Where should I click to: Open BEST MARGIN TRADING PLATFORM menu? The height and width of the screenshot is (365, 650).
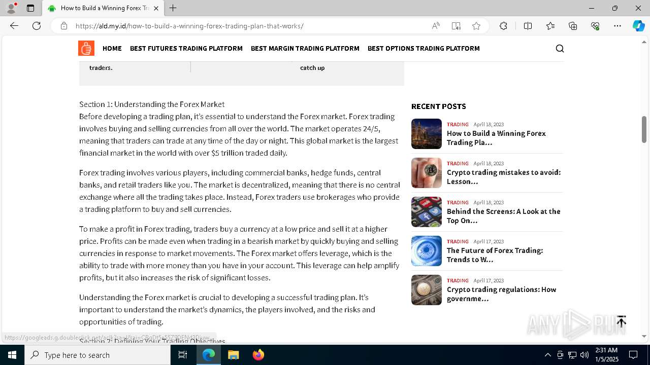[x=305, y=49]
